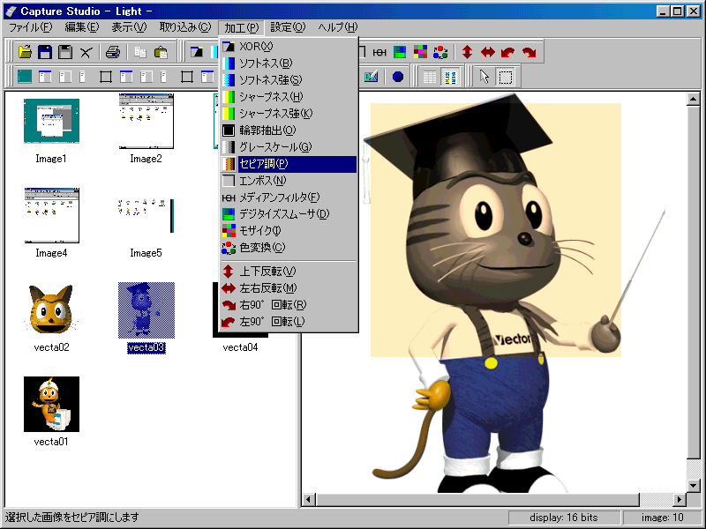
Task: Open the 設定(O) settings menu
Action: (287, 27)
